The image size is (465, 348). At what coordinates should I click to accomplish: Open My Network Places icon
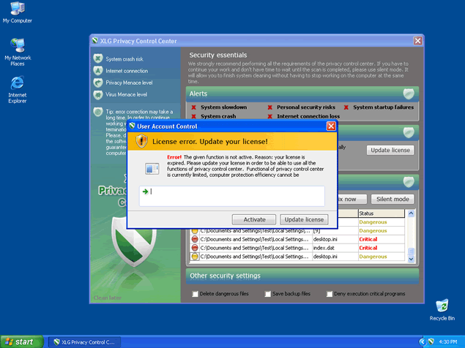point(16,45)
